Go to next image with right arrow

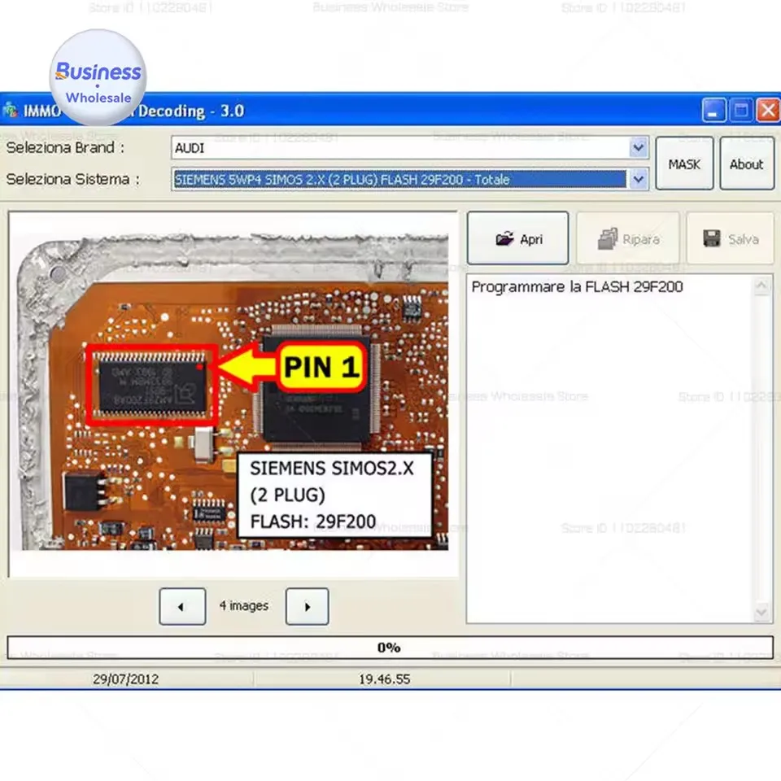(x=307, y=606)
